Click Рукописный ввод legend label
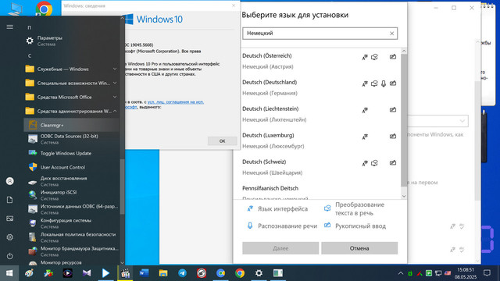500x281 pixels. coord(360,226)
